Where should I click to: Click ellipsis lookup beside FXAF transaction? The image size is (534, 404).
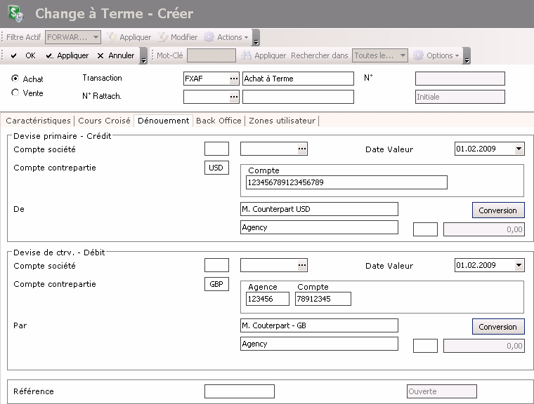(x=234, y=79)
